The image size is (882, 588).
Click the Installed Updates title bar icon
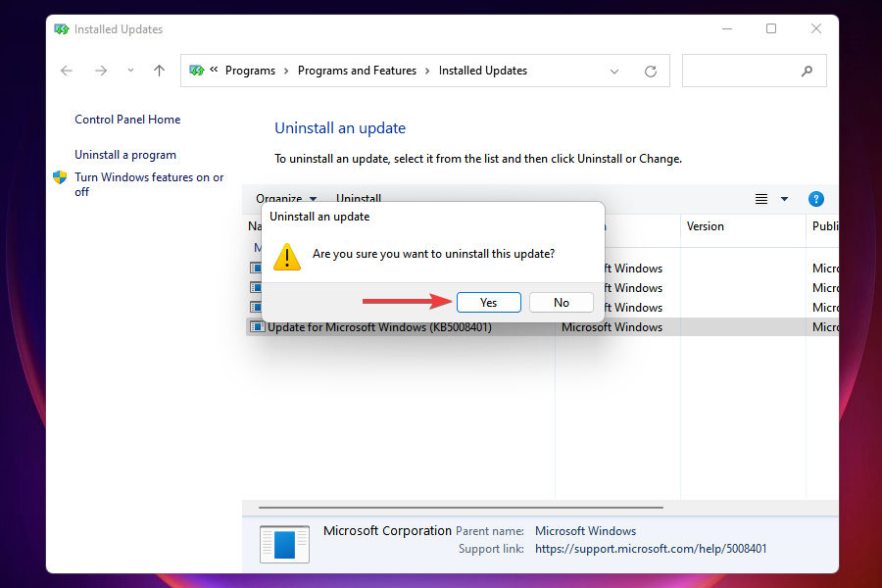click(x=62, y=29)
